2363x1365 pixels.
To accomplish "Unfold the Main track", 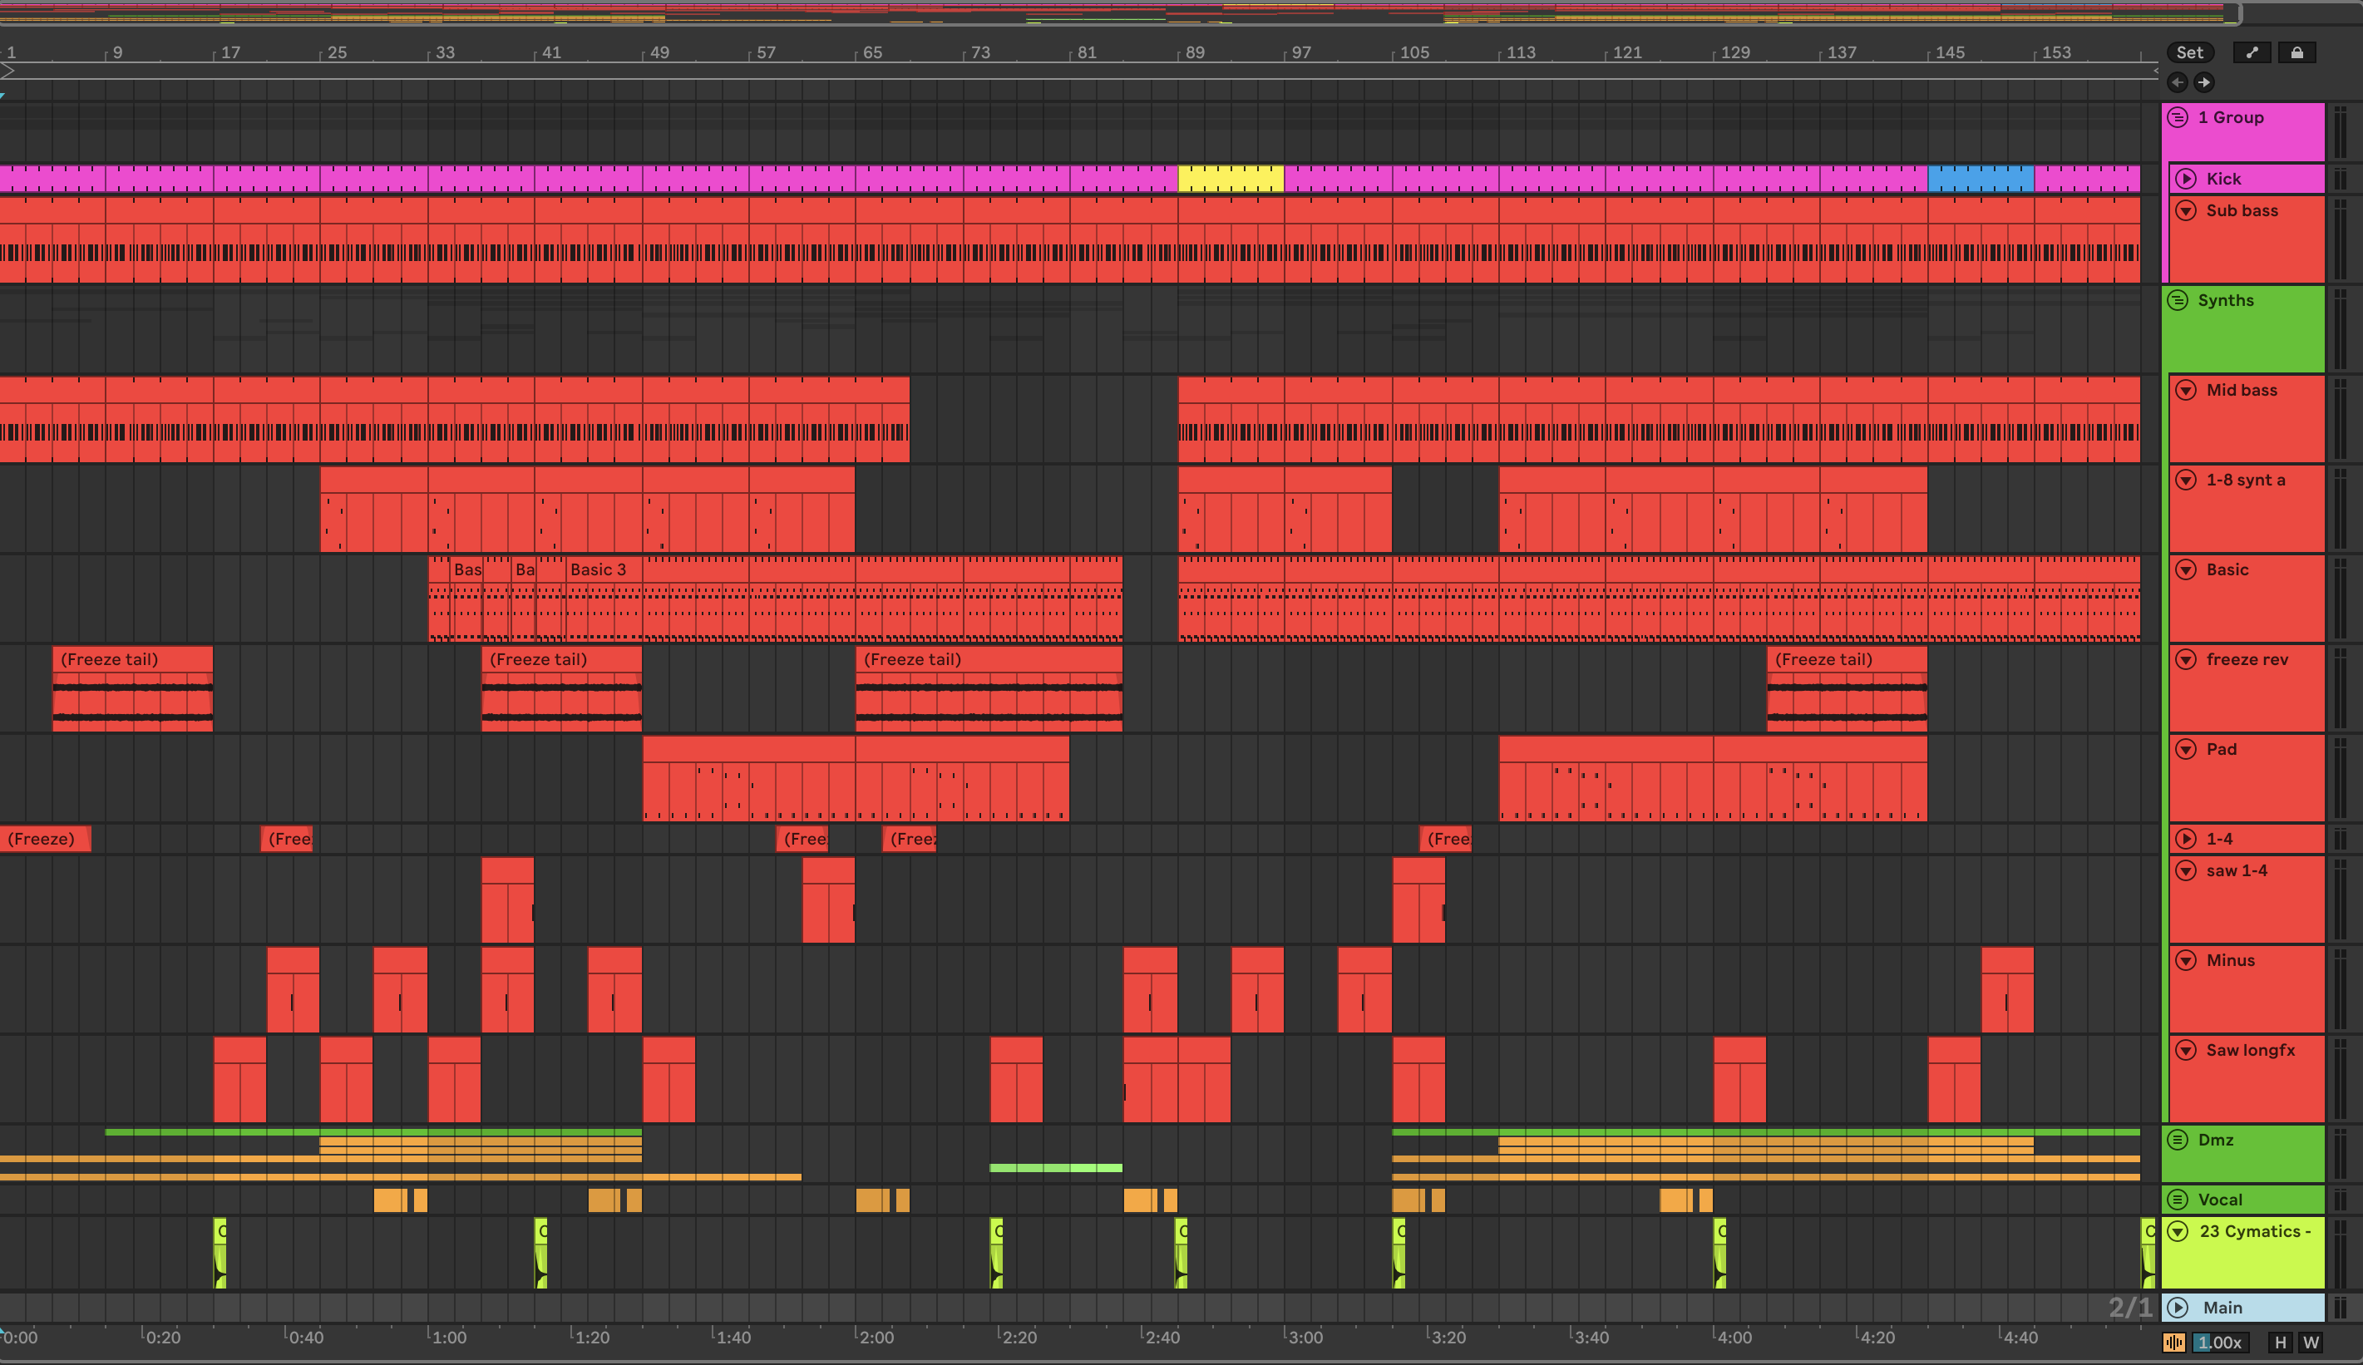I will coord(2178,1307).
